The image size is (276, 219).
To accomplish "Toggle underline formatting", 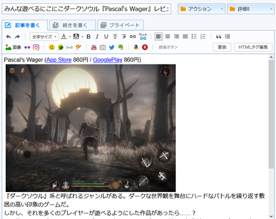I will (x=106, y=36).
